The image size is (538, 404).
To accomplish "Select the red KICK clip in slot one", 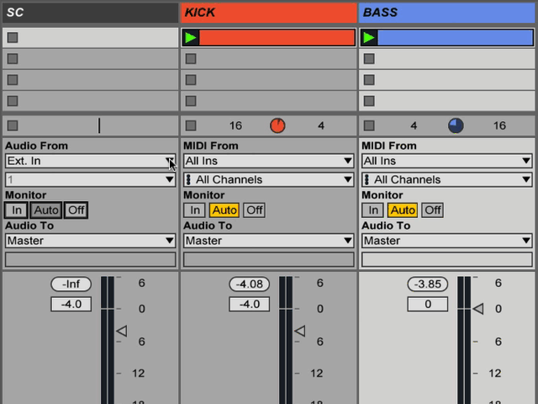I will pos(277,37).
